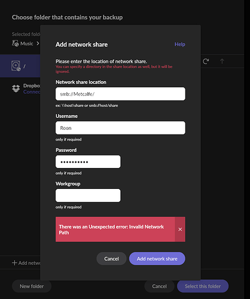Go up one folder level arrow
The width and height of the screenshot is (250, 299).
(x=222, y=61)
